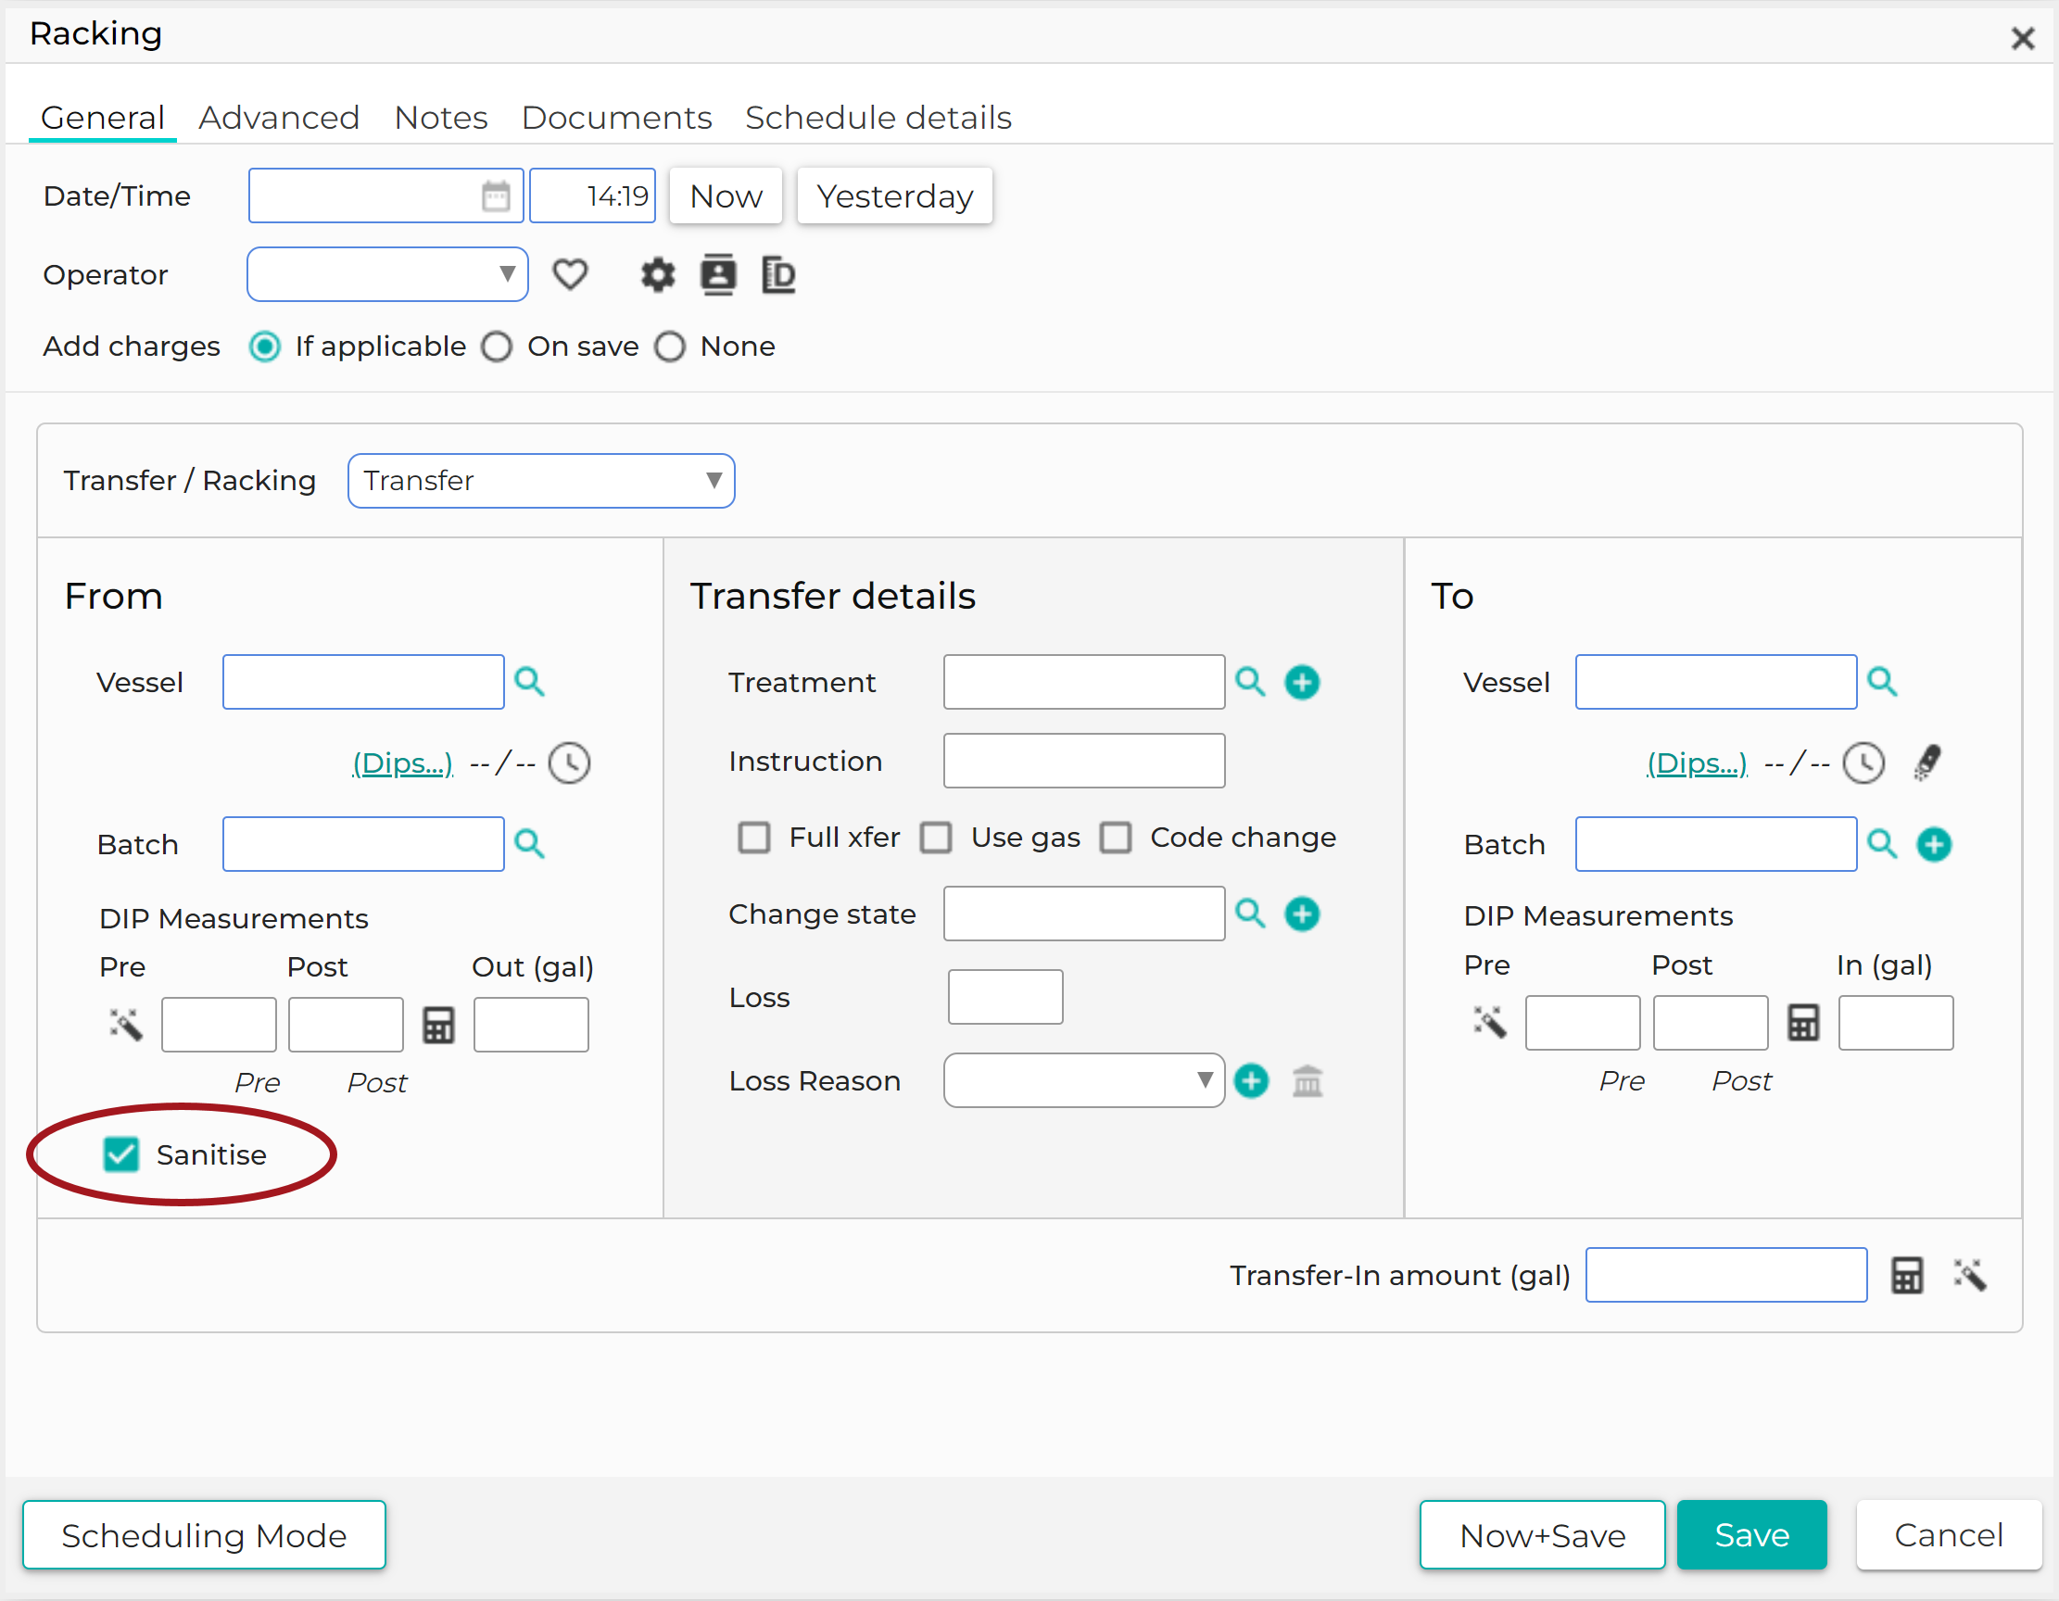Click the heart favorite operator icon
The image size is (2059, 1601).
click(x=571, y=275)
